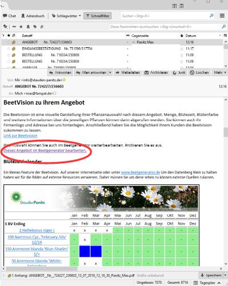Open the calendar tab icon in title bar
The image size is (228, 286).
(174, 6)
